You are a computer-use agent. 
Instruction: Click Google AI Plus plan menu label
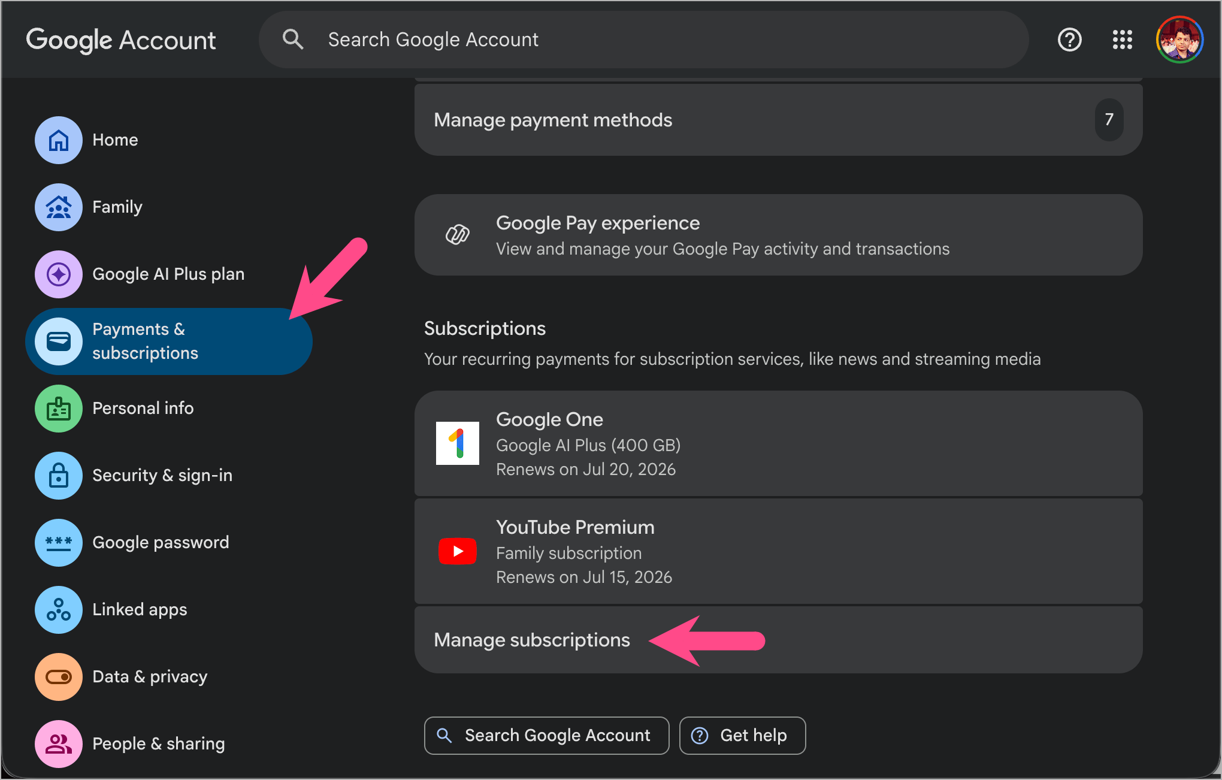pyautogui.click(x=168, y=274)
